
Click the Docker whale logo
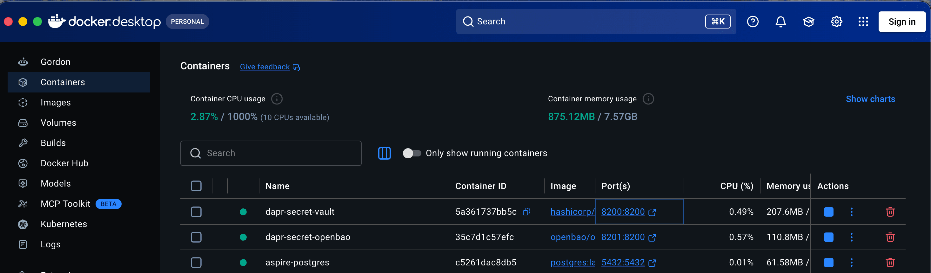click(57, 21)
